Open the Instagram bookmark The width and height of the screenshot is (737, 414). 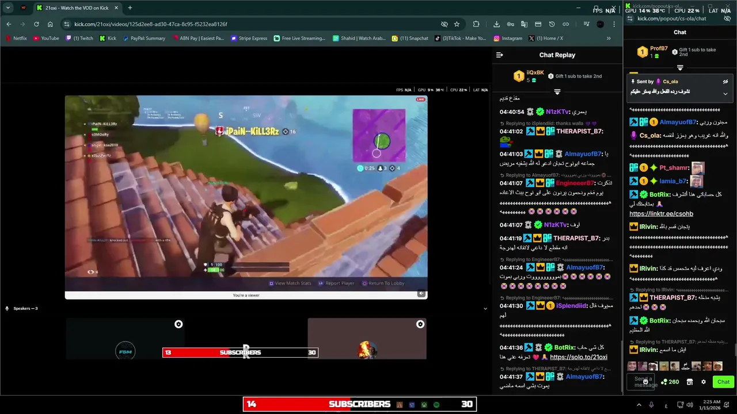pyautogui.click(x=508, y=39)
